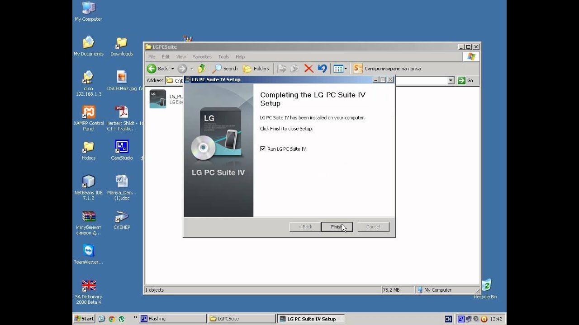Image resolution: width=579 pixels, height=325 pixels.
Task: Click the LG PC Suite IV Setup taskbar button
Action: click(x=311, y=319)
